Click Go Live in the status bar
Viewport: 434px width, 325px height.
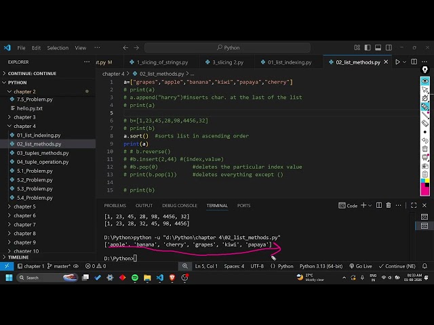pos(361,266)
